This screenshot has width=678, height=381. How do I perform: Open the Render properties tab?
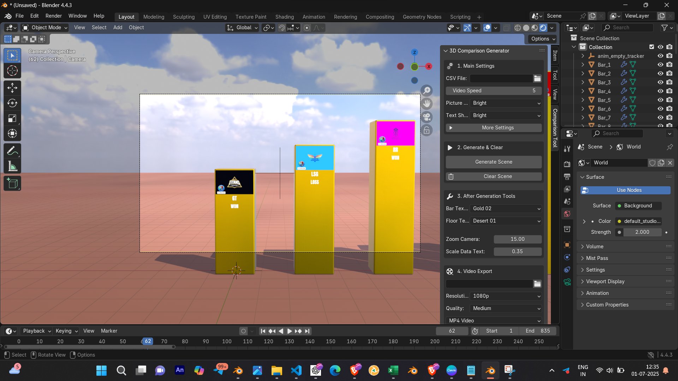(x=567, y=164)
